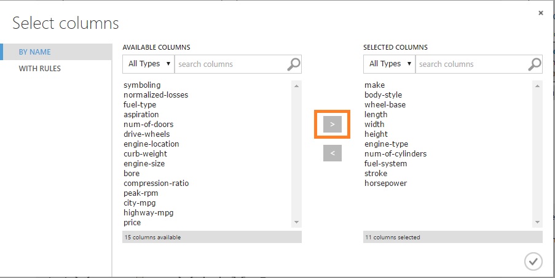Viewport: 555px width, 278px height.
Task: Open All Types dropdown for Available Columns
Action: tap(149, 64)
